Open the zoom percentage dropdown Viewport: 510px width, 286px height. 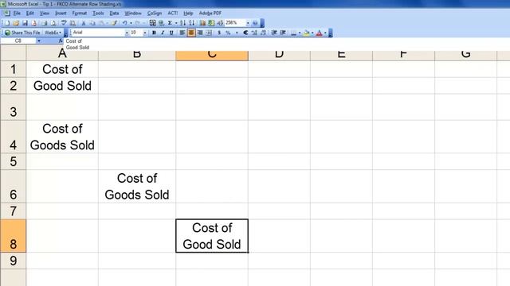(x=248, y=23)
